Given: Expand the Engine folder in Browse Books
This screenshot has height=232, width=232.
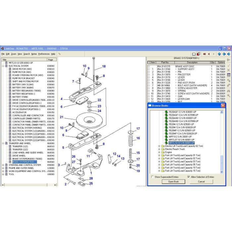Looking at the screenshot, I should point(159,152).
